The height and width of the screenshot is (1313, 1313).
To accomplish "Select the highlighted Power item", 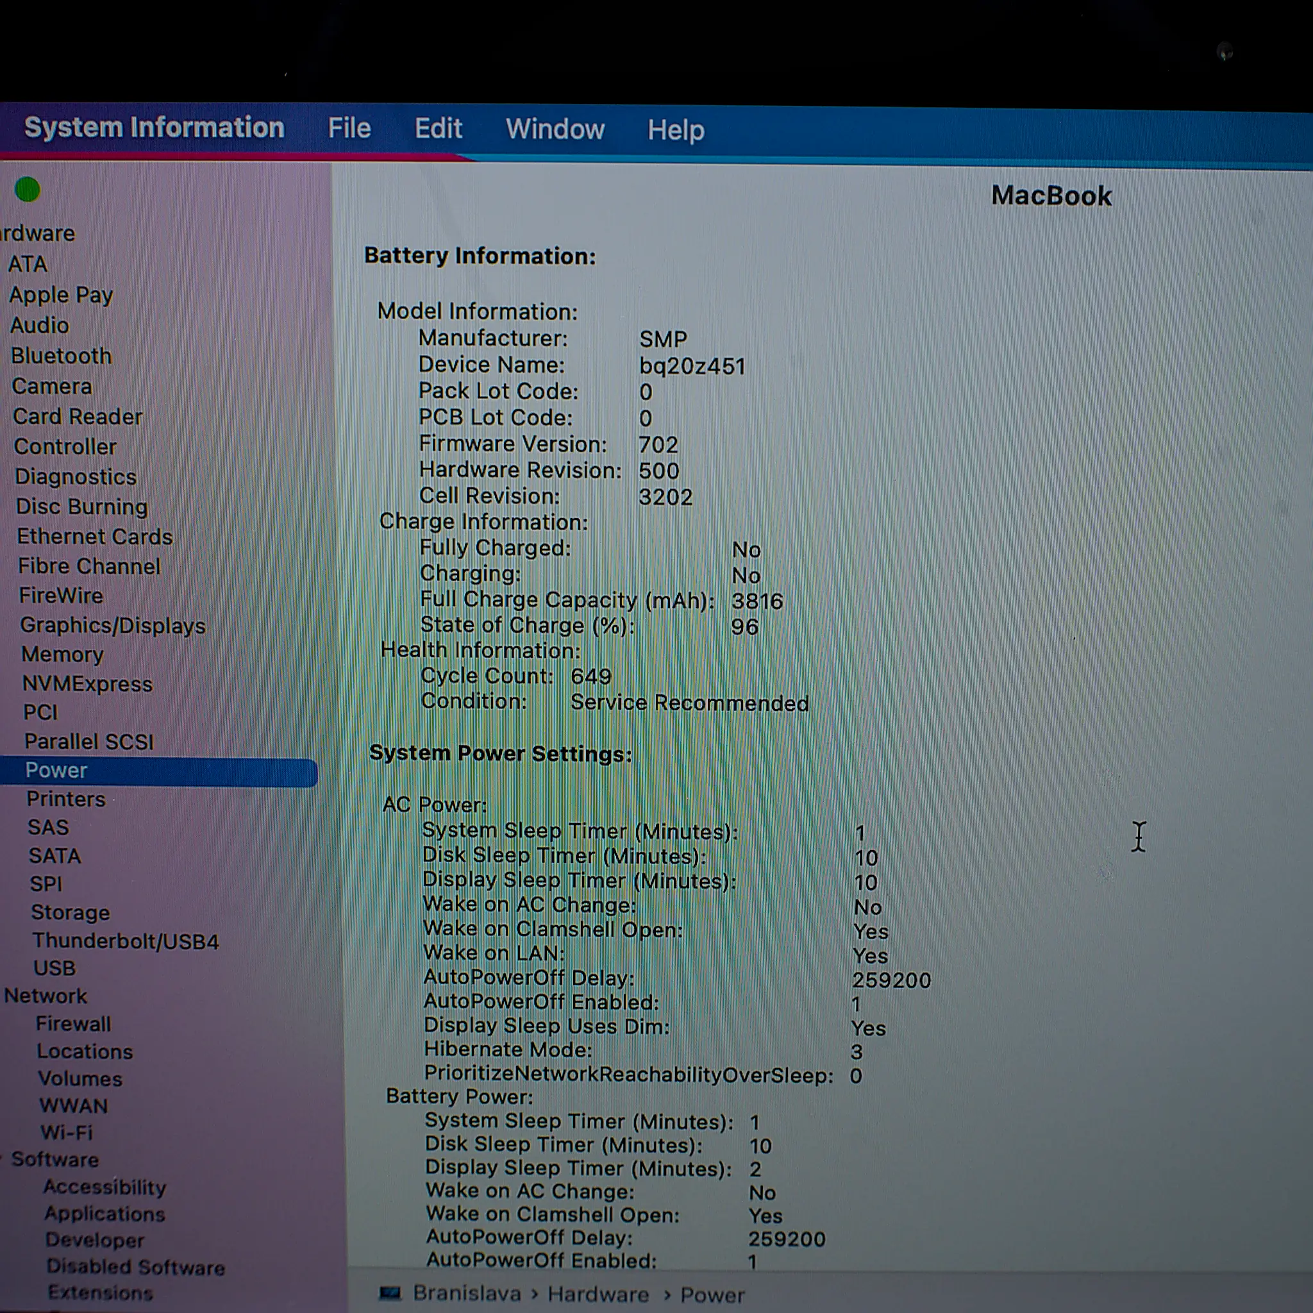I will tap(158, 771).
